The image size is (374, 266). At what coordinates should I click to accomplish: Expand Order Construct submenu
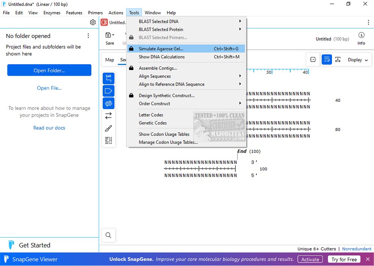(x=240, y=103)
